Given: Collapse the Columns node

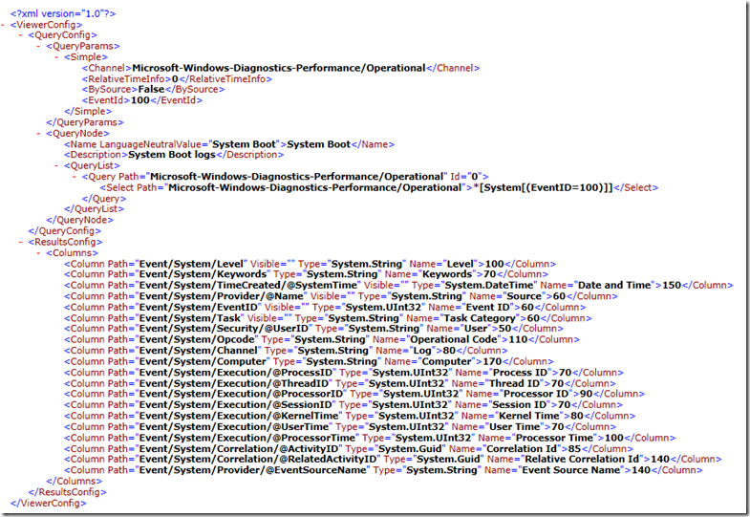Looking at the screenshot, I should pos(39,252).
